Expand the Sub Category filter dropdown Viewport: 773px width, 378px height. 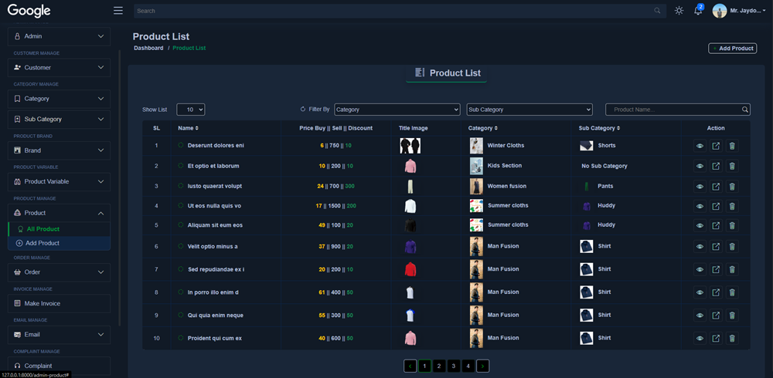pos(529,110)
